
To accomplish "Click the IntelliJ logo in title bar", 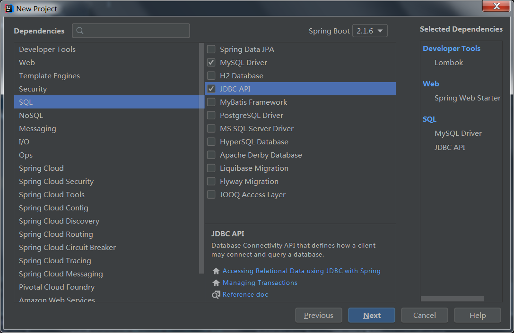I will tap(9, 8).
